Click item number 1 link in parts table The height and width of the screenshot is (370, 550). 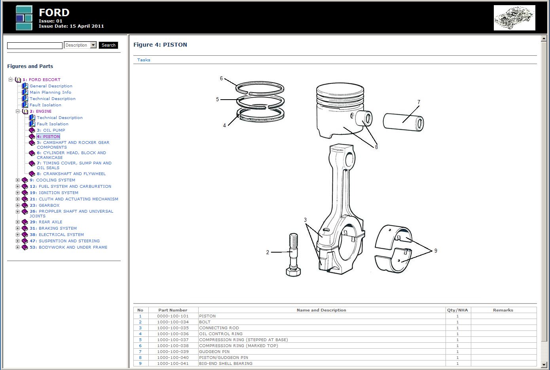pyautogui.click(x=140, y=316)
